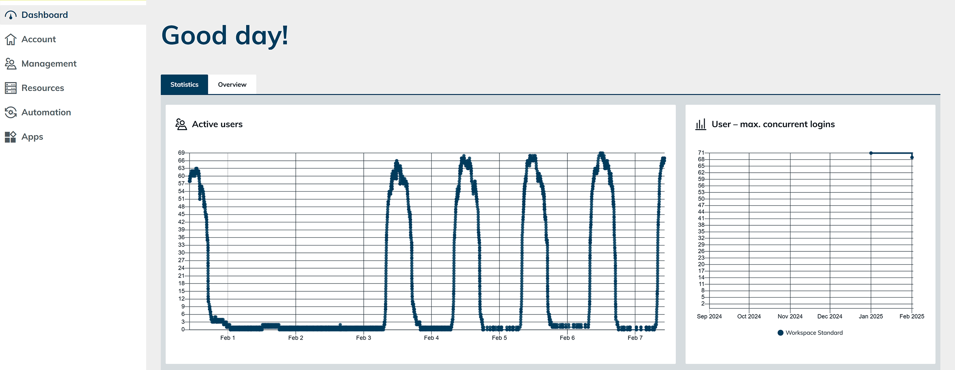The height and width of the screenshot is (370, 955).
Task: Click the Active users chart title
Action: click(217, 124)
